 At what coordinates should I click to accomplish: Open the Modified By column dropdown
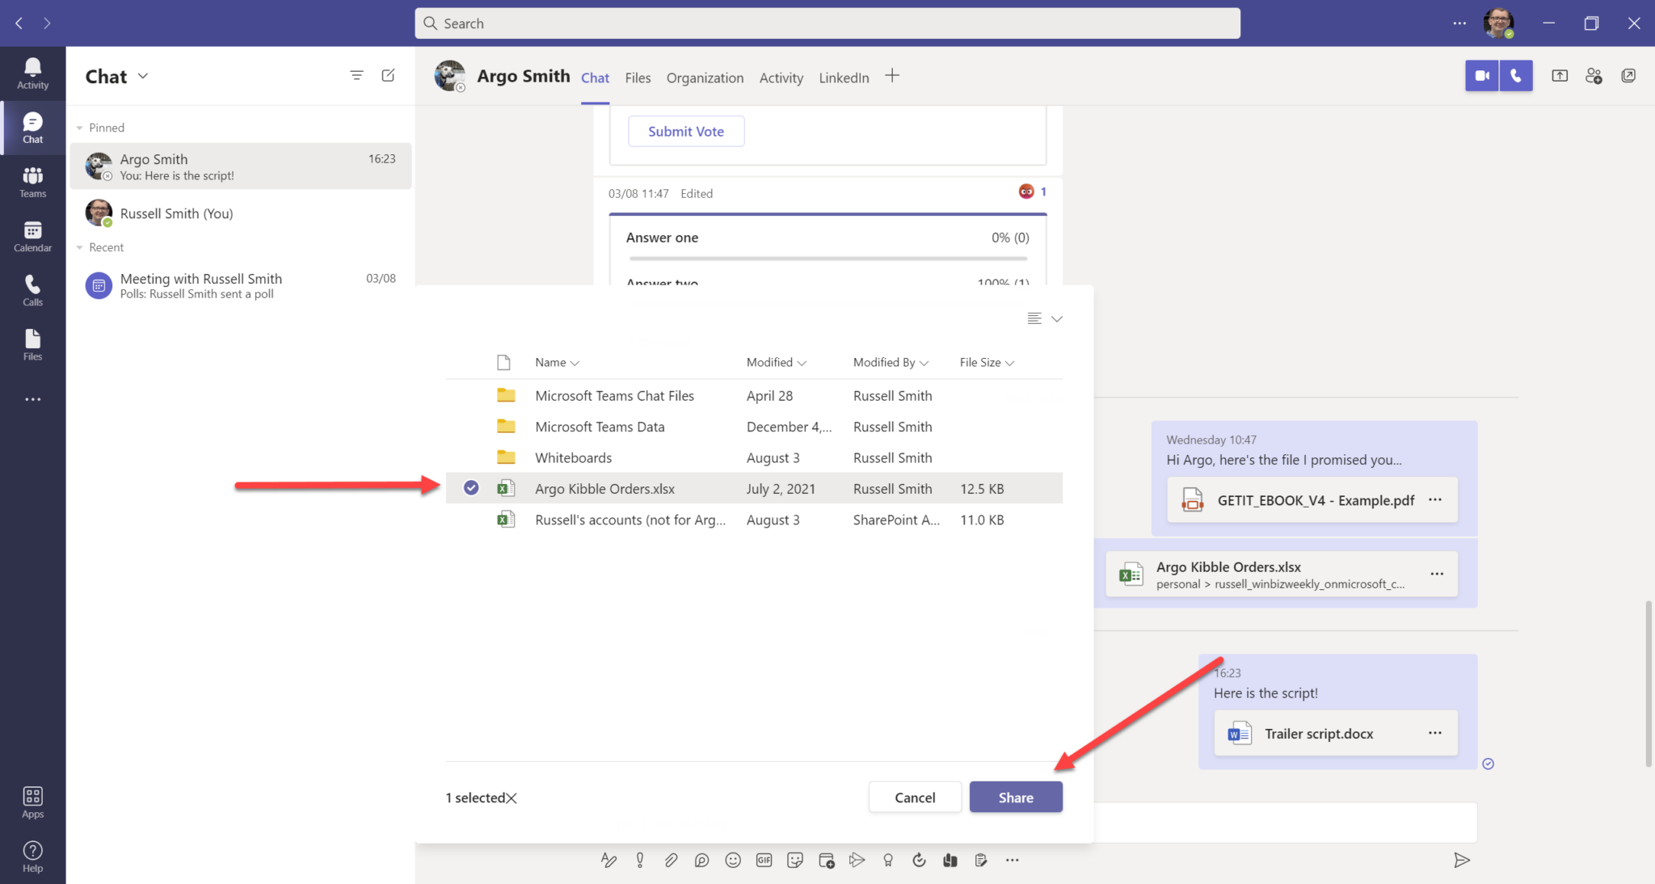point(891,363)
